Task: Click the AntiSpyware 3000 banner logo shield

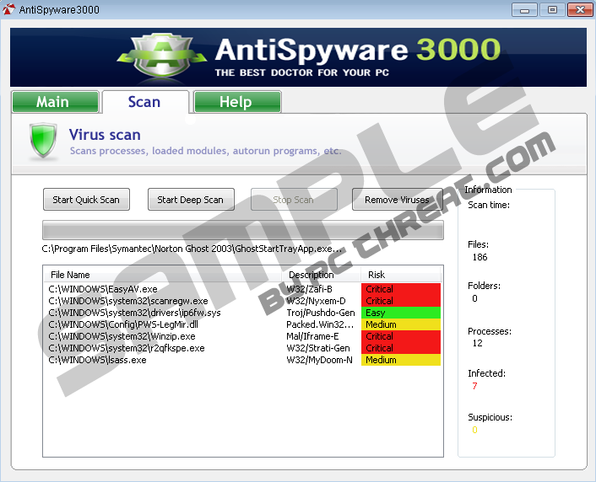Action: 162,55
